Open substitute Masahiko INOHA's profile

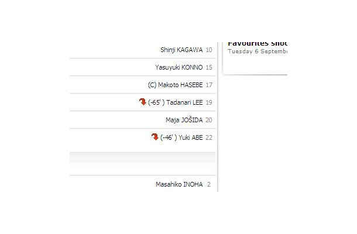(179, 184)
